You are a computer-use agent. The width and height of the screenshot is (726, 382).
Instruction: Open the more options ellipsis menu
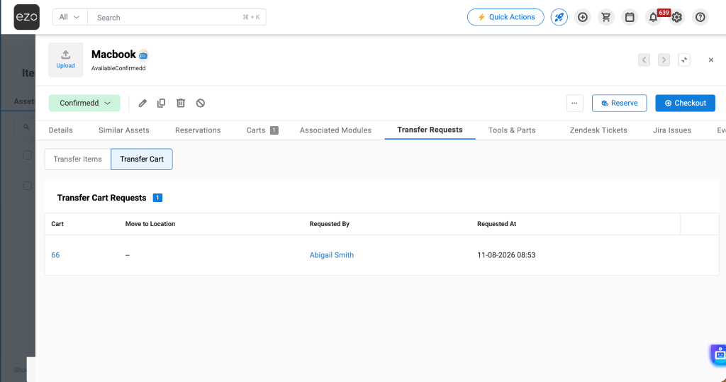[574, 103]
